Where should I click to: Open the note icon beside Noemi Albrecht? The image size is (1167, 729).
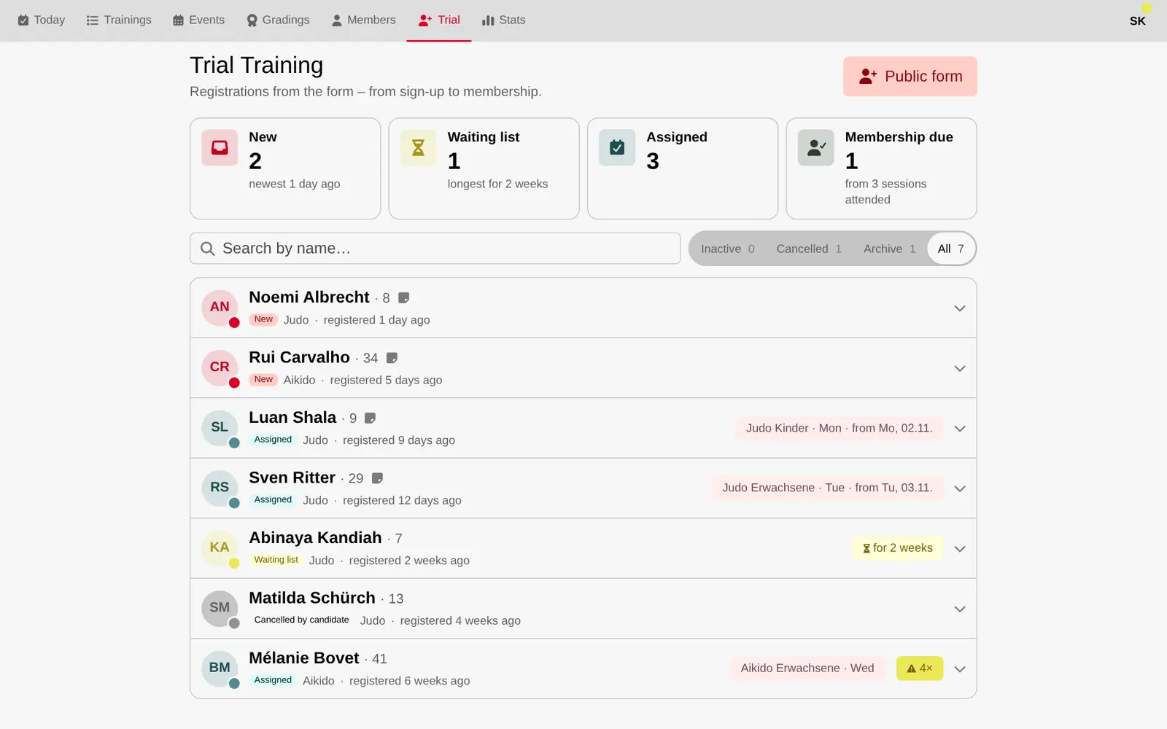[x=404, y=297]
